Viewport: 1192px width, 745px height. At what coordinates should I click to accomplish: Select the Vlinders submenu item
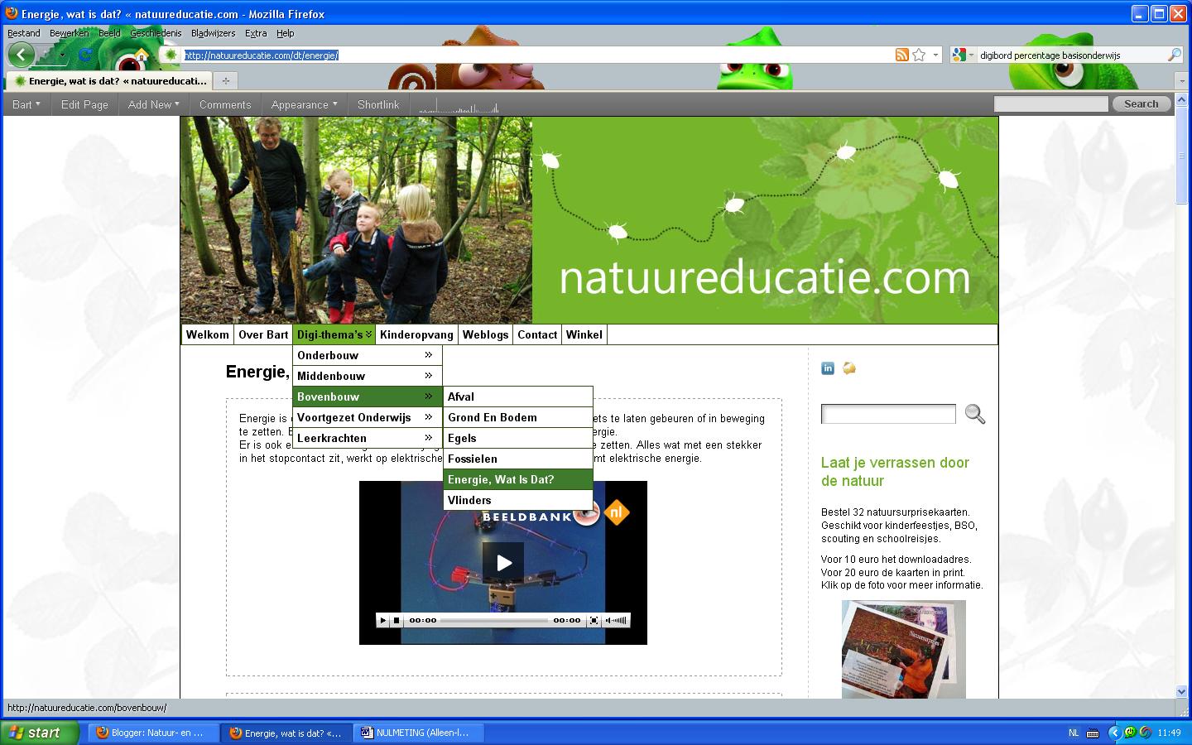pos(518,500)
